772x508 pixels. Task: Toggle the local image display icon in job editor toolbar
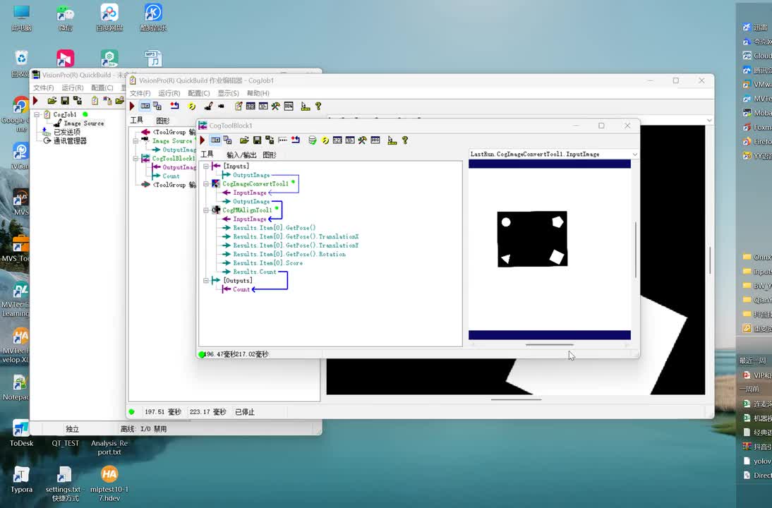(x=145, y=107)
